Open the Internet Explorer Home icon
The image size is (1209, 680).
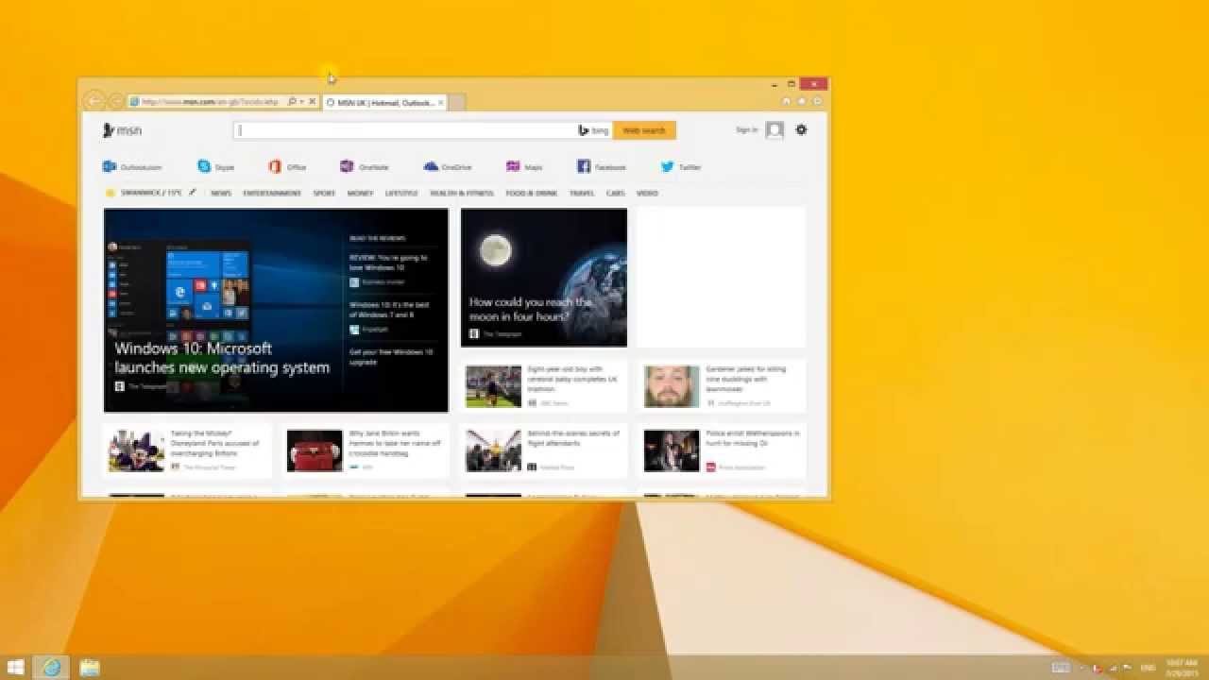[787, 101]
